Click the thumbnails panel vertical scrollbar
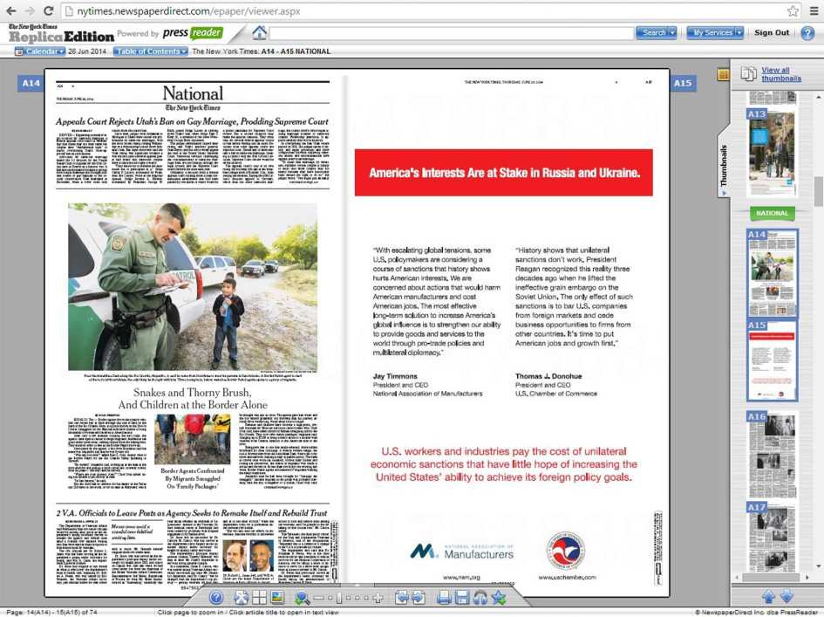 click(818, 191)
